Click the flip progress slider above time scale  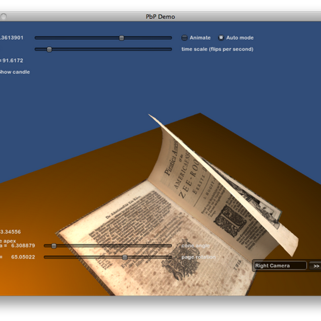click(103, 38)
